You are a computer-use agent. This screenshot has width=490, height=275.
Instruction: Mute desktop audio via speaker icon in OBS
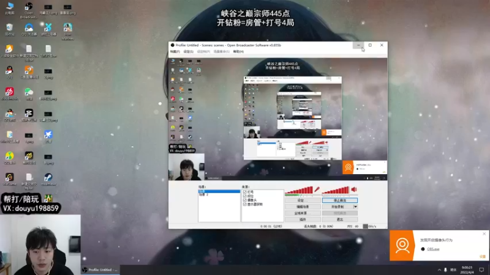pyautogui.click(x=354, y=189)
